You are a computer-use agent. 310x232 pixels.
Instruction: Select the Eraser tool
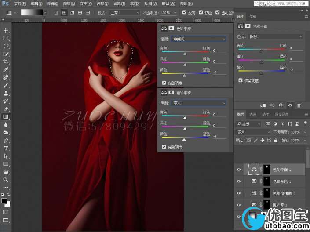(6, 109)
